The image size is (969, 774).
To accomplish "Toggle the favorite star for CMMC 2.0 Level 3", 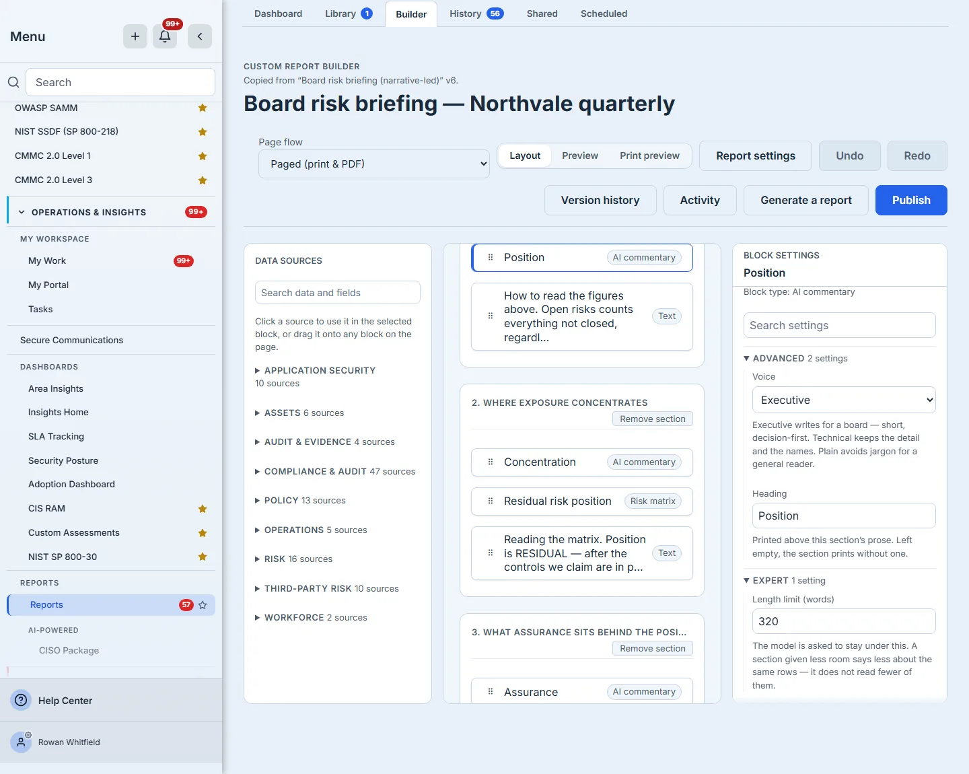I will (203, 180).
